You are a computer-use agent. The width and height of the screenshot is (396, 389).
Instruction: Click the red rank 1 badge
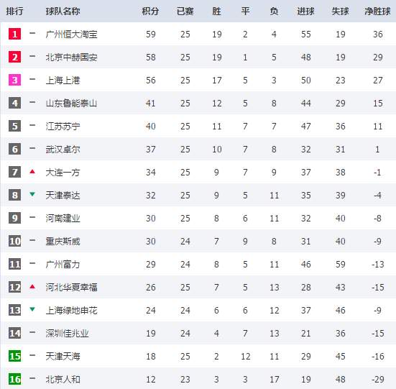click(x=14, y=34)
